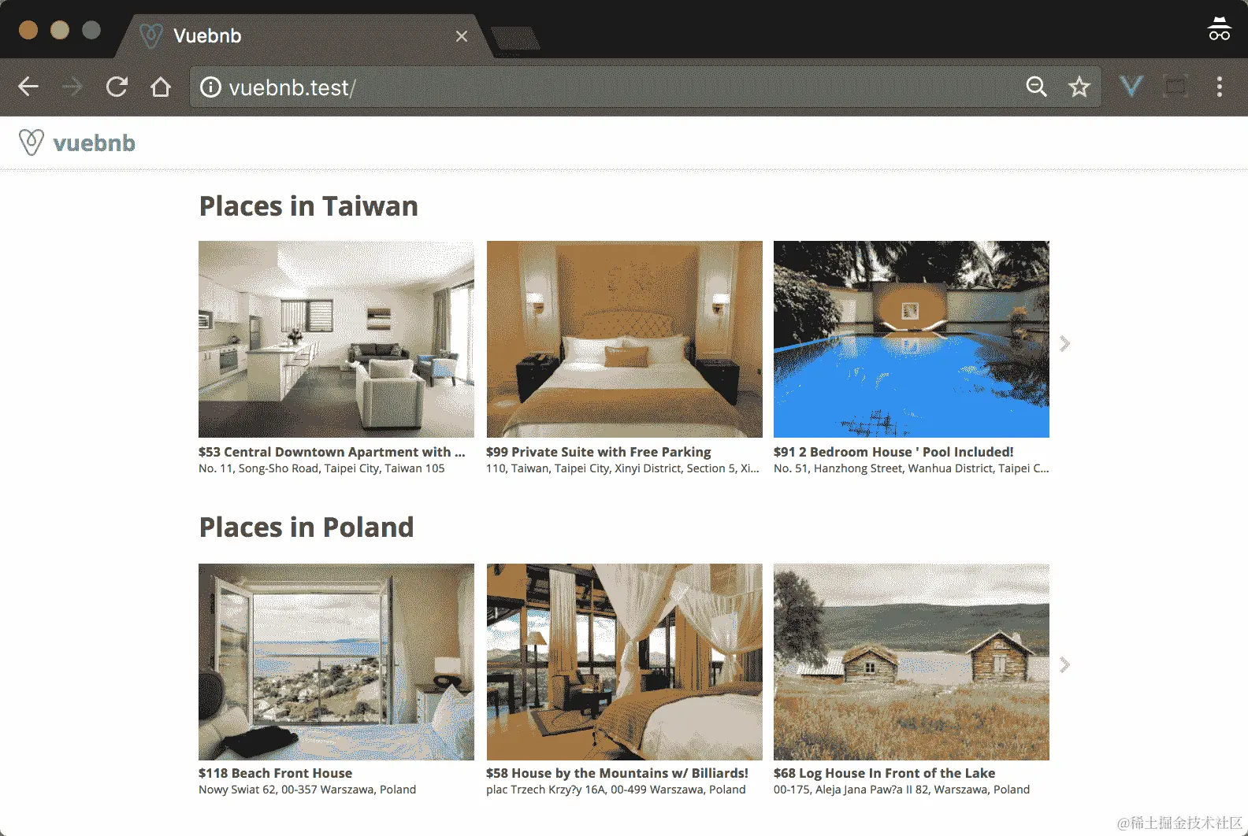Reload the vuebnb.test page

117,87
